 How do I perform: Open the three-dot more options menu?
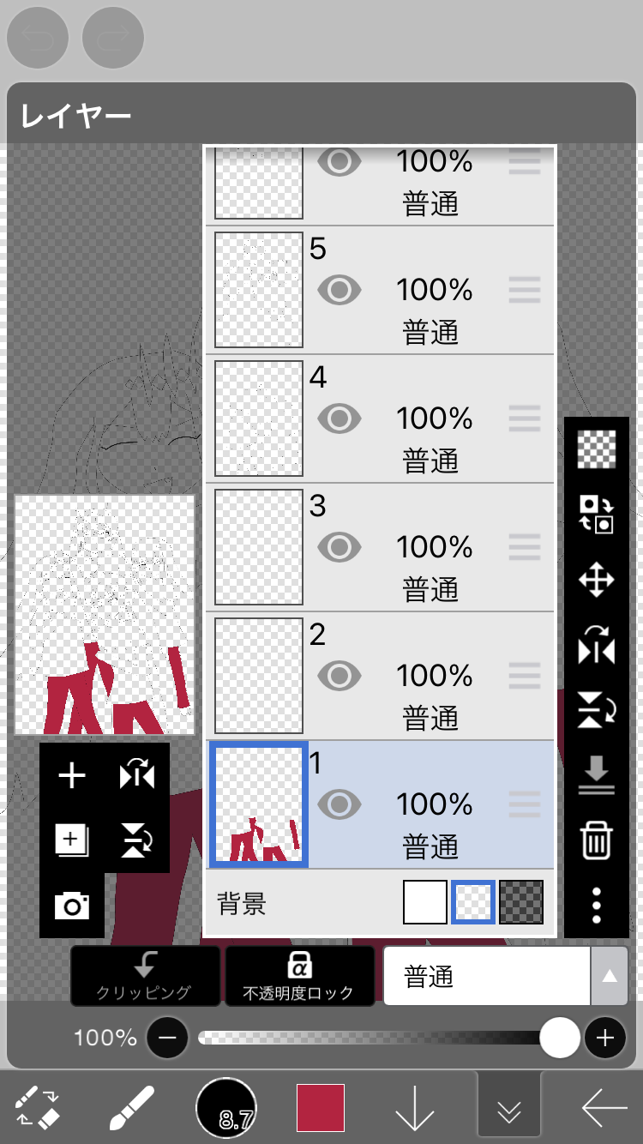pyautogui.click(x=597, y=905)
